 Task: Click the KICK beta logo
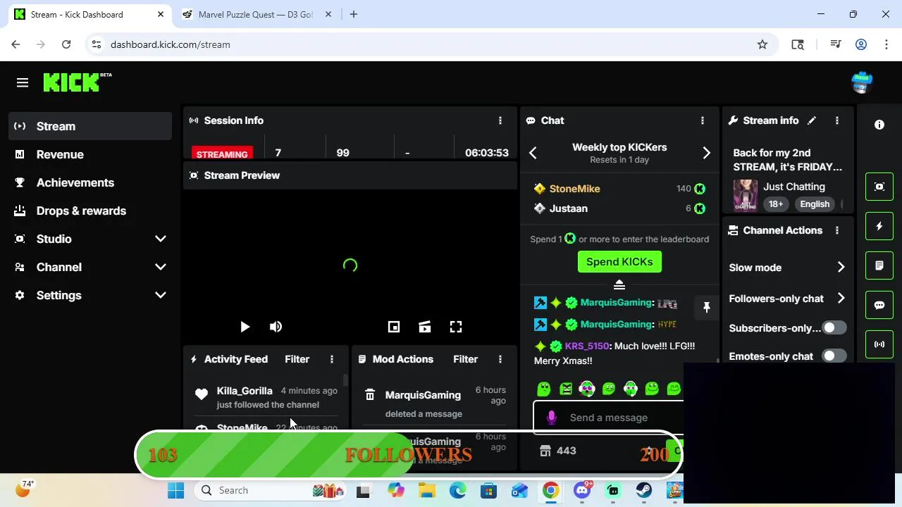[x=78, y=82]
